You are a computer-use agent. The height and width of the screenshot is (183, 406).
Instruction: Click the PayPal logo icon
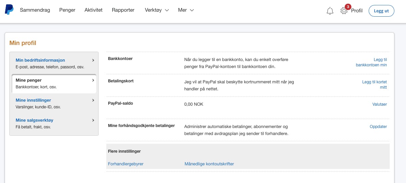coord(9,10)
